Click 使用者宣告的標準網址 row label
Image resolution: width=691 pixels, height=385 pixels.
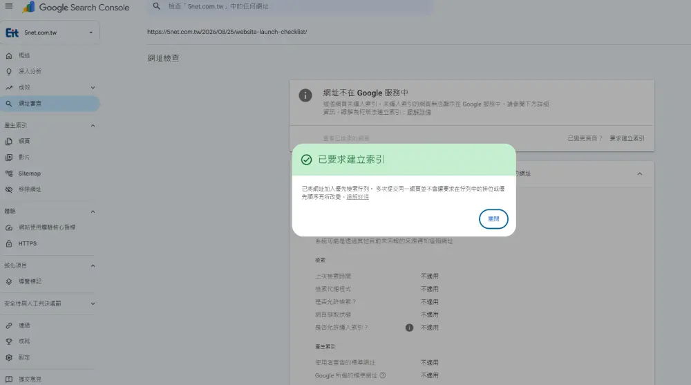coord(345,362)
